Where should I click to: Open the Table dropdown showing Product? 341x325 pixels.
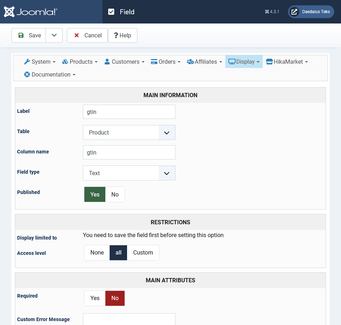click(x=129, y=132)
